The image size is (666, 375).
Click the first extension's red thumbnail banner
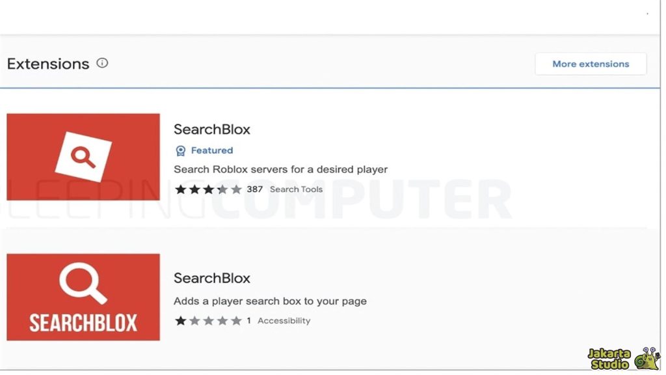(x=83, y=156)
